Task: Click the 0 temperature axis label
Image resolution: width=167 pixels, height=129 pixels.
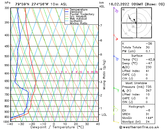Action: 54,124
